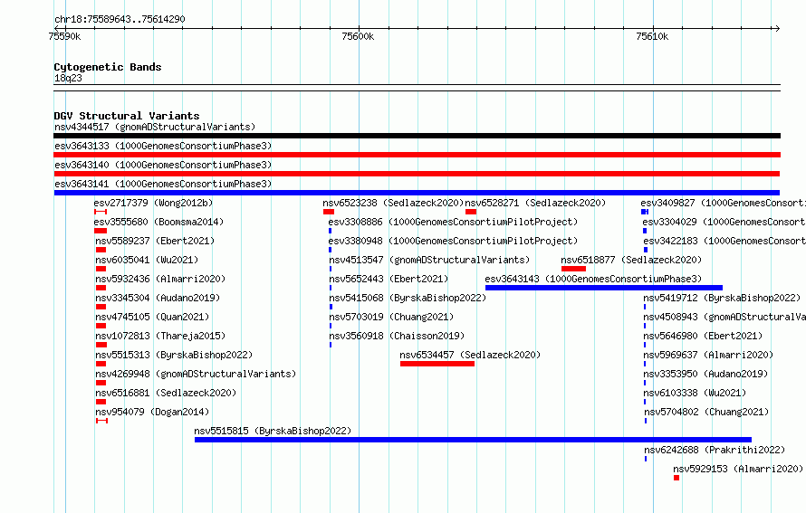Select nsv3345304 (Audano2019) label
Viewport: 806px width, 513px height.
[x=158, y=298]
